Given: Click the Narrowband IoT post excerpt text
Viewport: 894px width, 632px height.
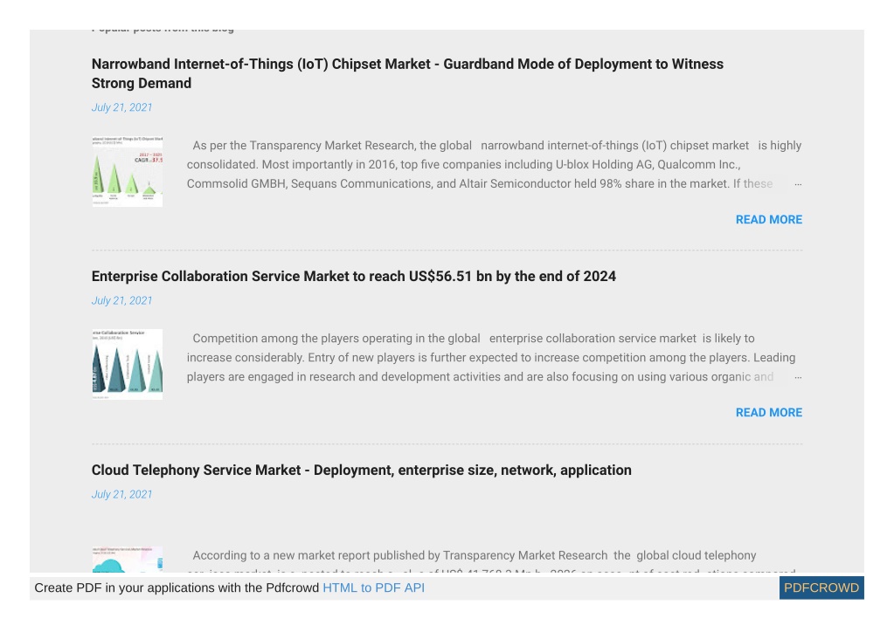Looking at the screenshot, I should (494, 165).
